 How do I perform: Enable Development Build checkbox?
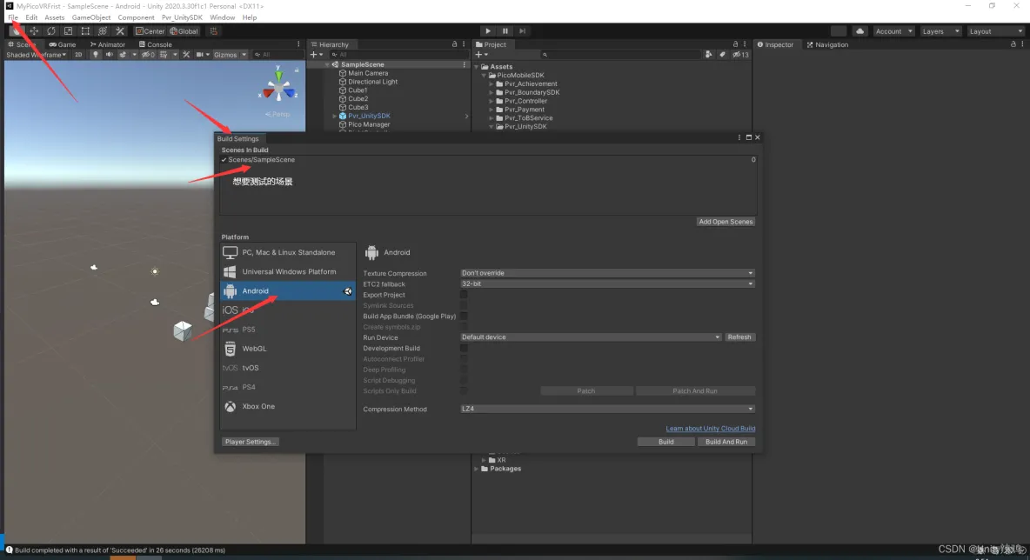(463, 348)
